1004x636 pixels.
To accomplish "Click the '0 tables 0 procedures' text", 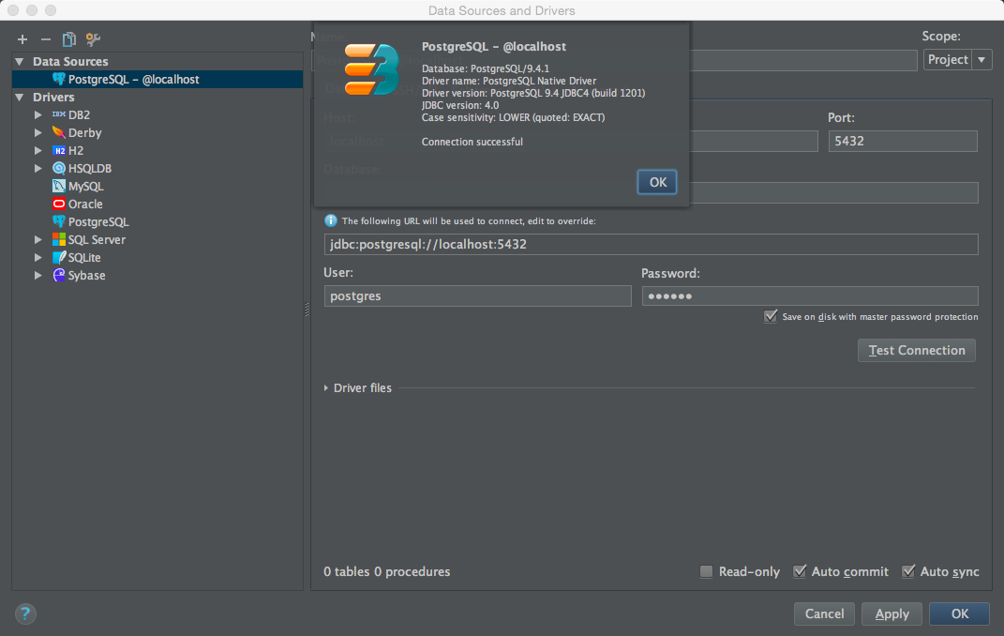I will (x=387, y=571).
